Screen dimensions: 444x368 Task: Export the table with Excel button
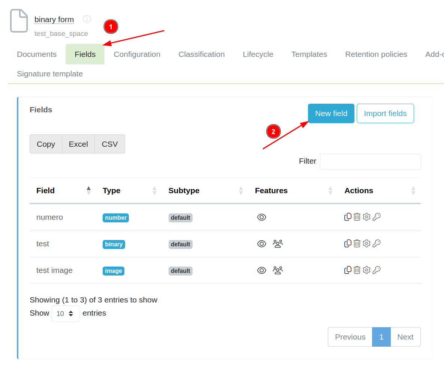click(x=78, y=144)
